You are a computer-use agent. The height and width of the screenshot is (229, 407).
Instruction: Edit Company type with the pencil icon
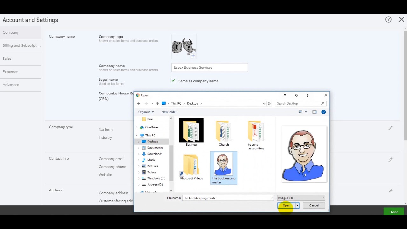[x=390, y=128]
